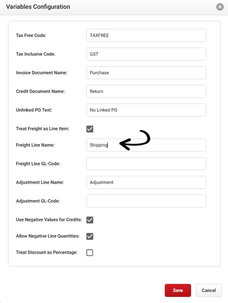Click the Cancel button
The width and height of the screenshot is (228, 303).
209,290
